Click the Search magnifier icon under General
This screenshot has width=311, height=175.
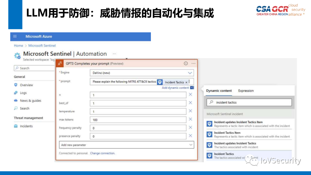(x=16, y=108)
